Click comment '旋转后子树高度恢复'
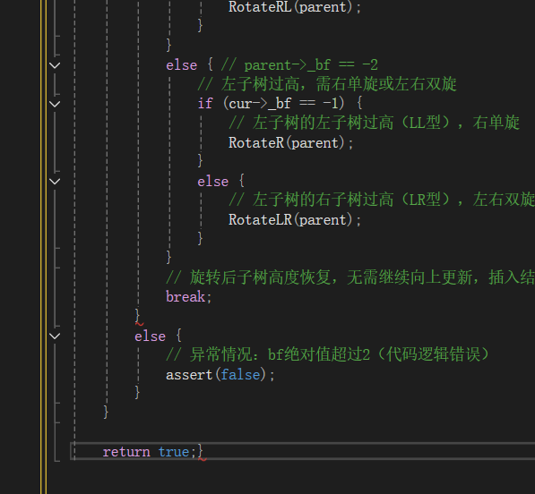This screenshot has width=535, height=494. point(350,277)
